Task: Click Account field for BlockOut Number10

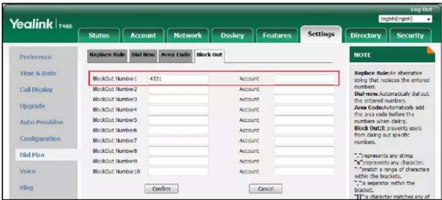Action: click(x=304, y=171)
